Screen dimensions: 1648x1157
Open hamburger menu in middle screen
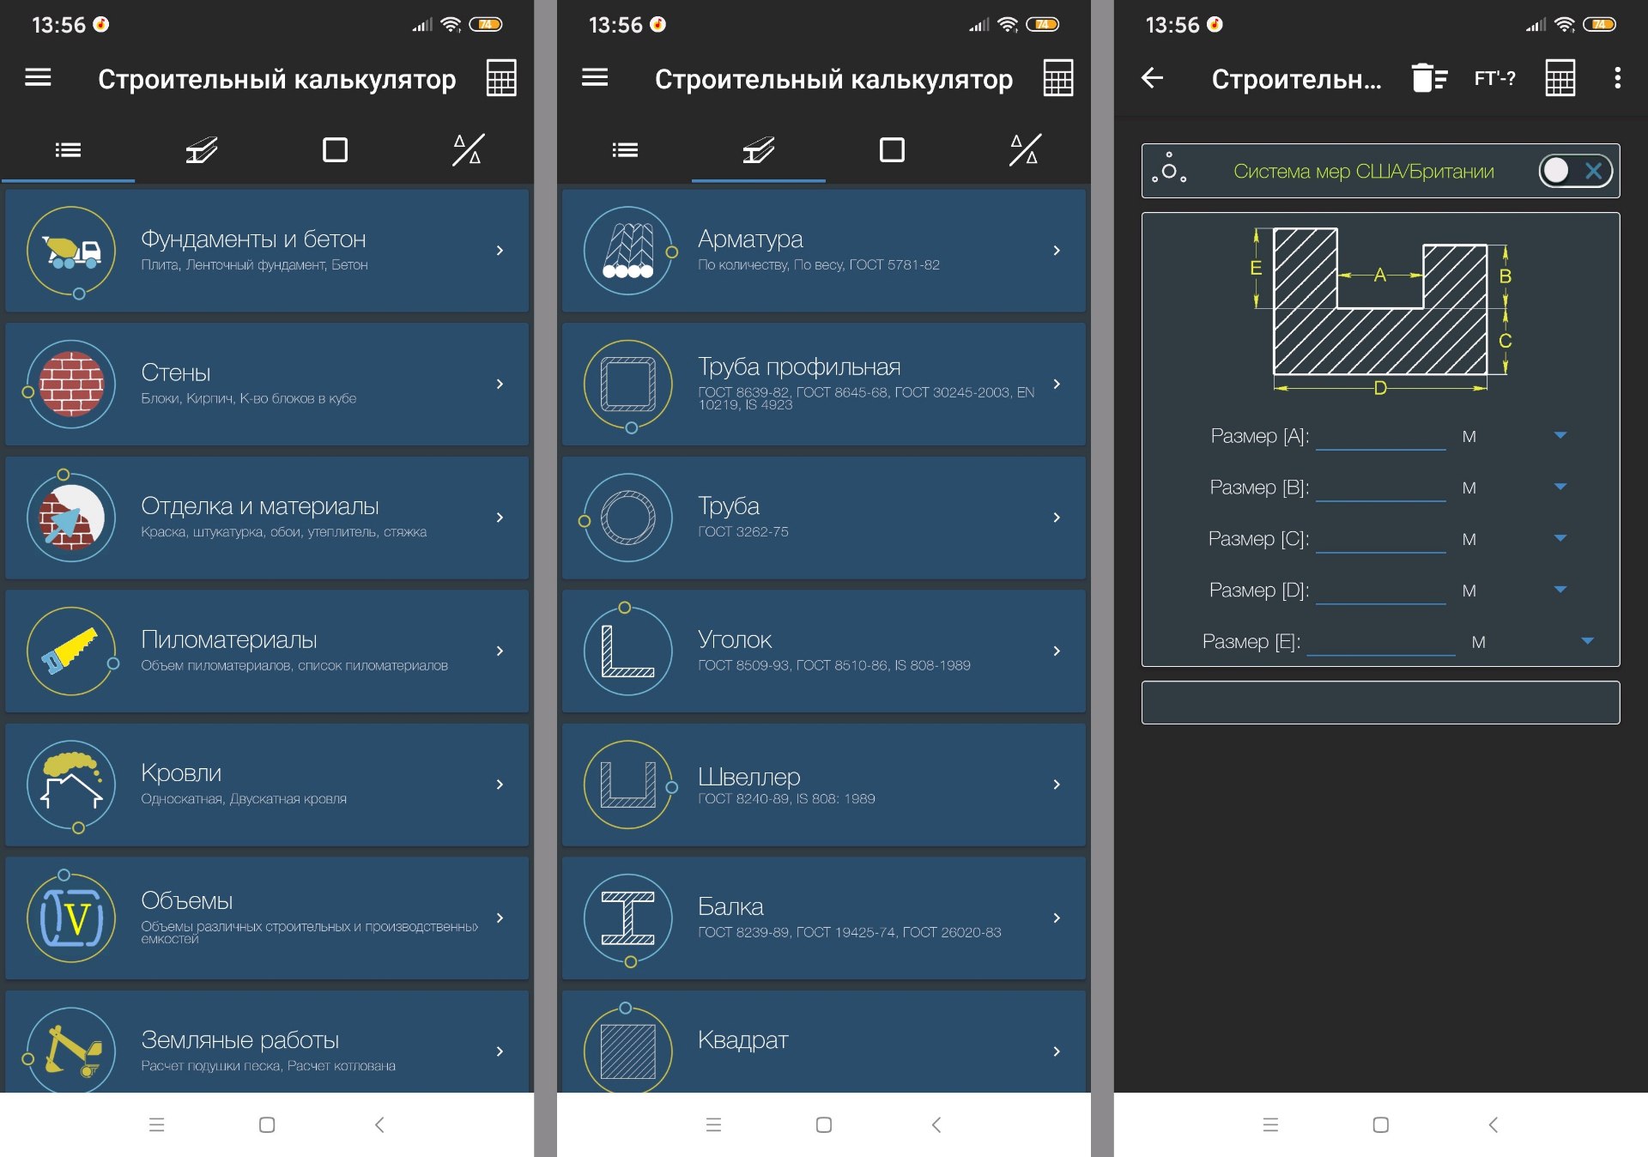click(x=595, y=78)
